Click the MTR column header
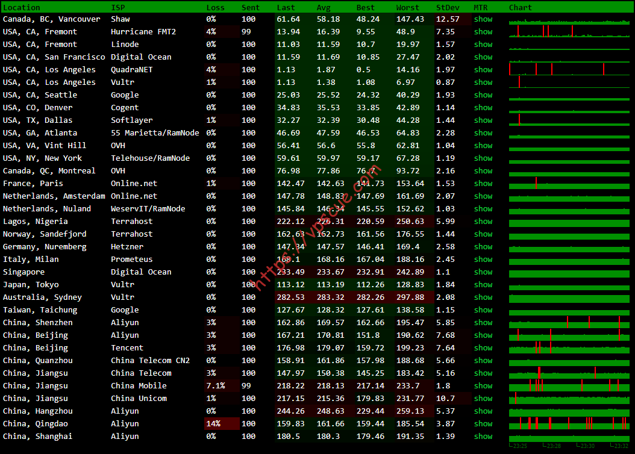 pyautogui.click(x=481, y=7)
